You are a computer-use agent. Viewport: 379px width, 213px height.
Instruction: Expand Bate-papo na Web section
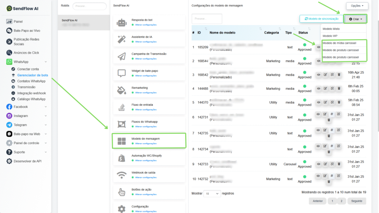[46, 134]
